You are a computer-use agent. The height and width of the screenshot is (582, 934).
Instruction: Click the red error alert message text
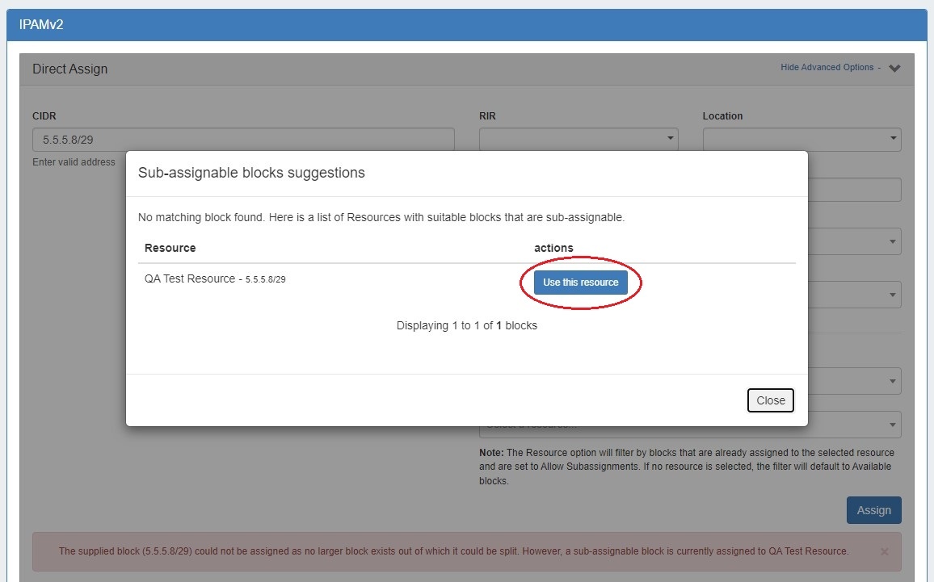click(453, 551)
